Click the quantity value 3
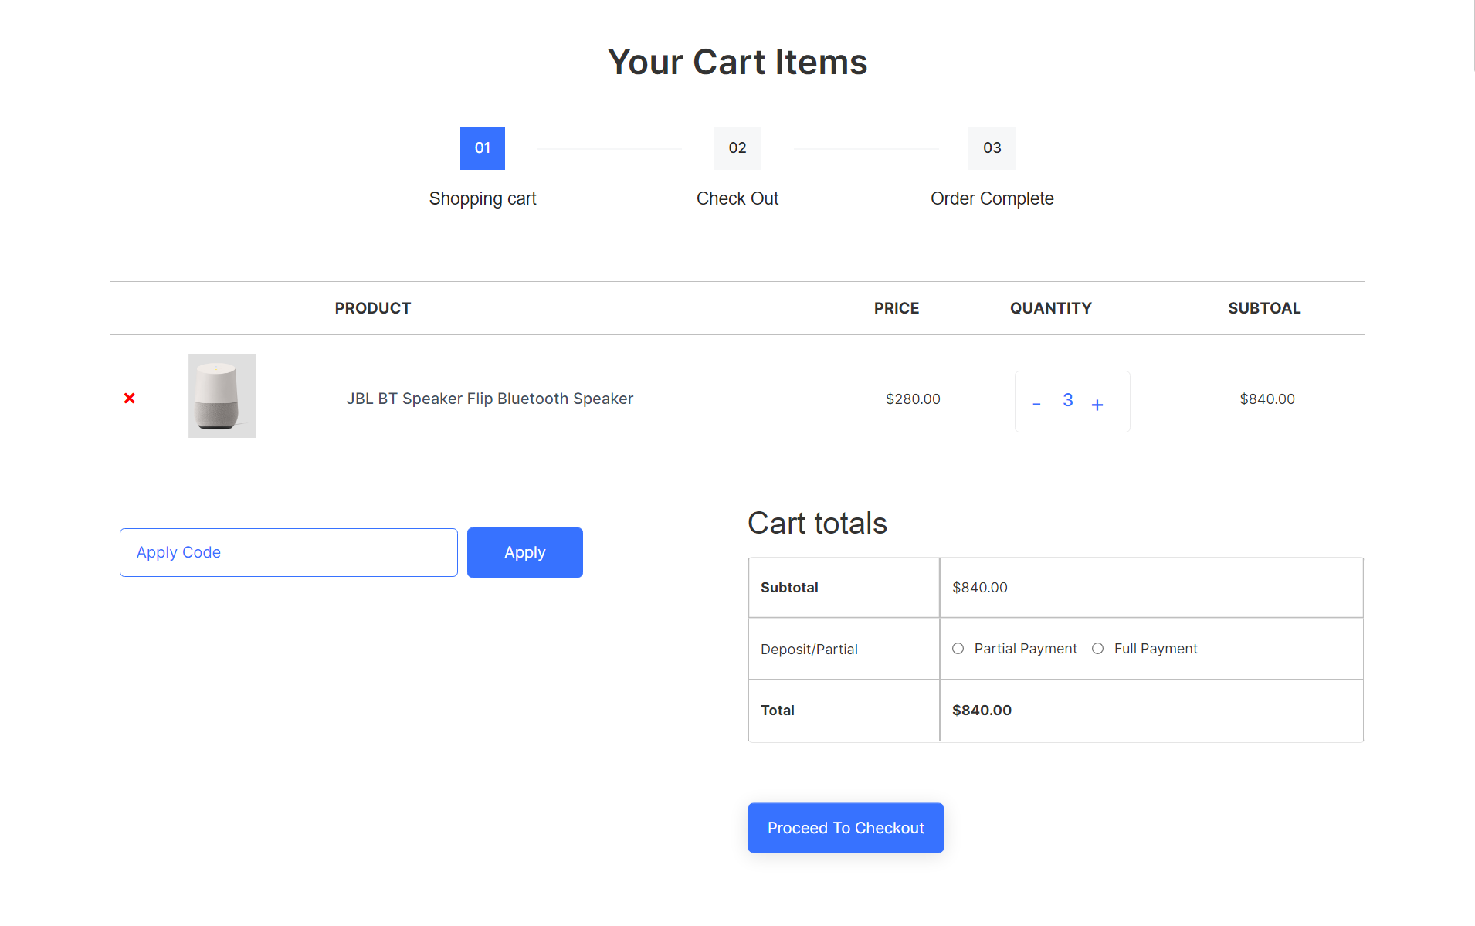 coord(1068,400)
